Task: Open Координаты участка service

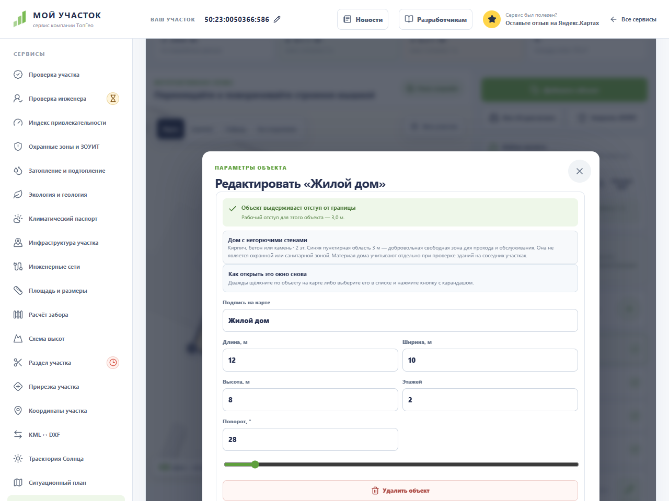Action: click(66, 411)
